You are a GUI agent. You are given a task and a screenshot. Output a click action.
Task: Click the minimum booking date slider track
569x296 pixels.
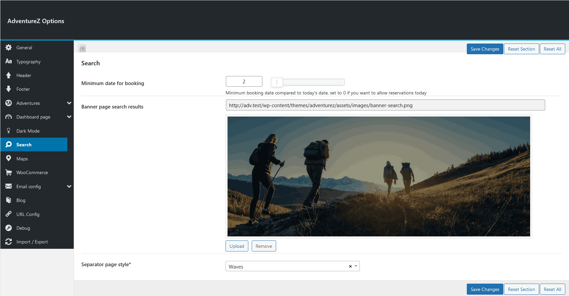(x=308, y=82)
